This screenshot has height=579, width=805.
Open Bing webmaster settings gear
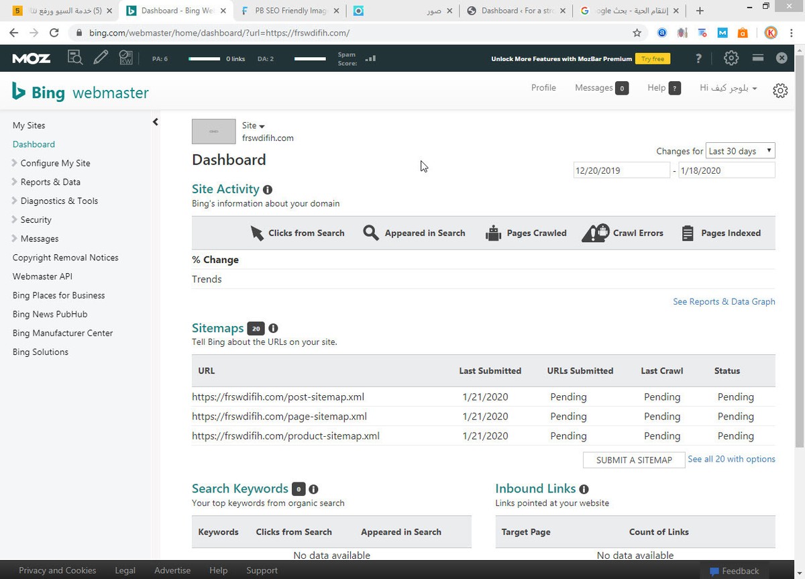[780, 91]
